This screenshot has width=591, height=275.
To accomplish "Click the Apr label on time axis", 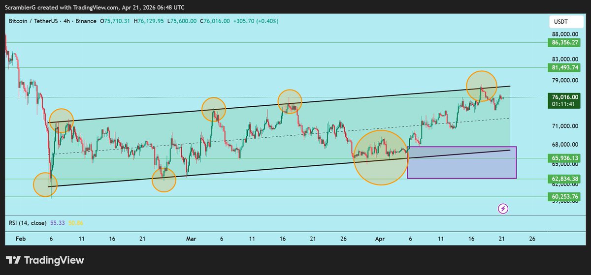I will point(380,238).
